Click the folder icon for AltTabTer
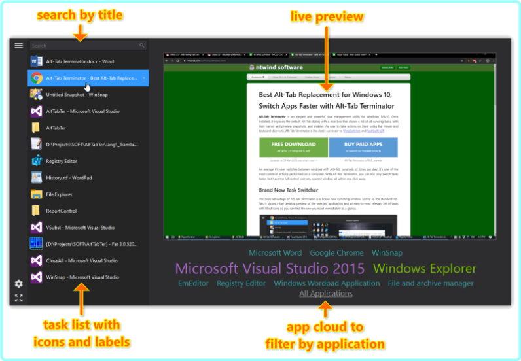The height and width of the screenshot is (361, 521). pyautogui.click(x=35, y=128)
